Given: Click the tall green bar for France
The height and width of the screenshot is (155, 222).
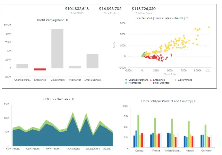Looking at the screenshot, I should click(155, 133).
